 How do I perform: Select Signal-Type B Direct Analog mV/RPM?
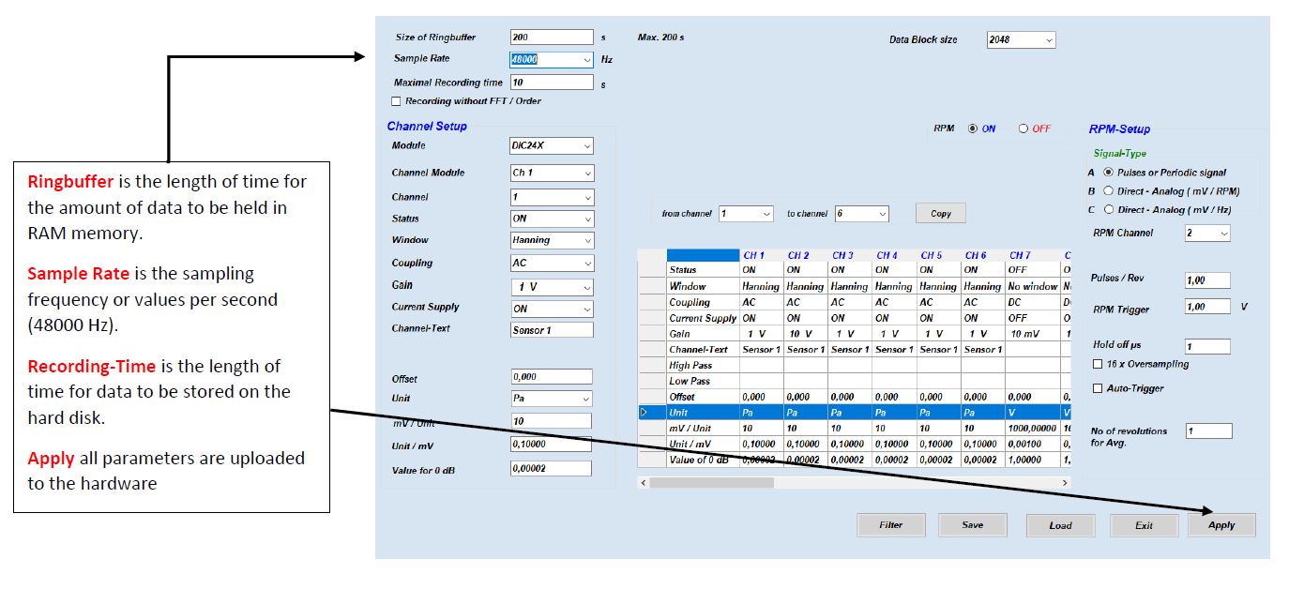tap(1112, 190)
